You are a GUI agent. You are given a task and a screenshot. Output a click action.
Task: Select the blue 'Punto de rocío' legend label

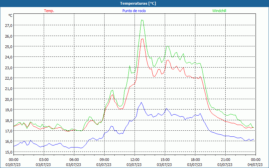[x=134, y=11]
